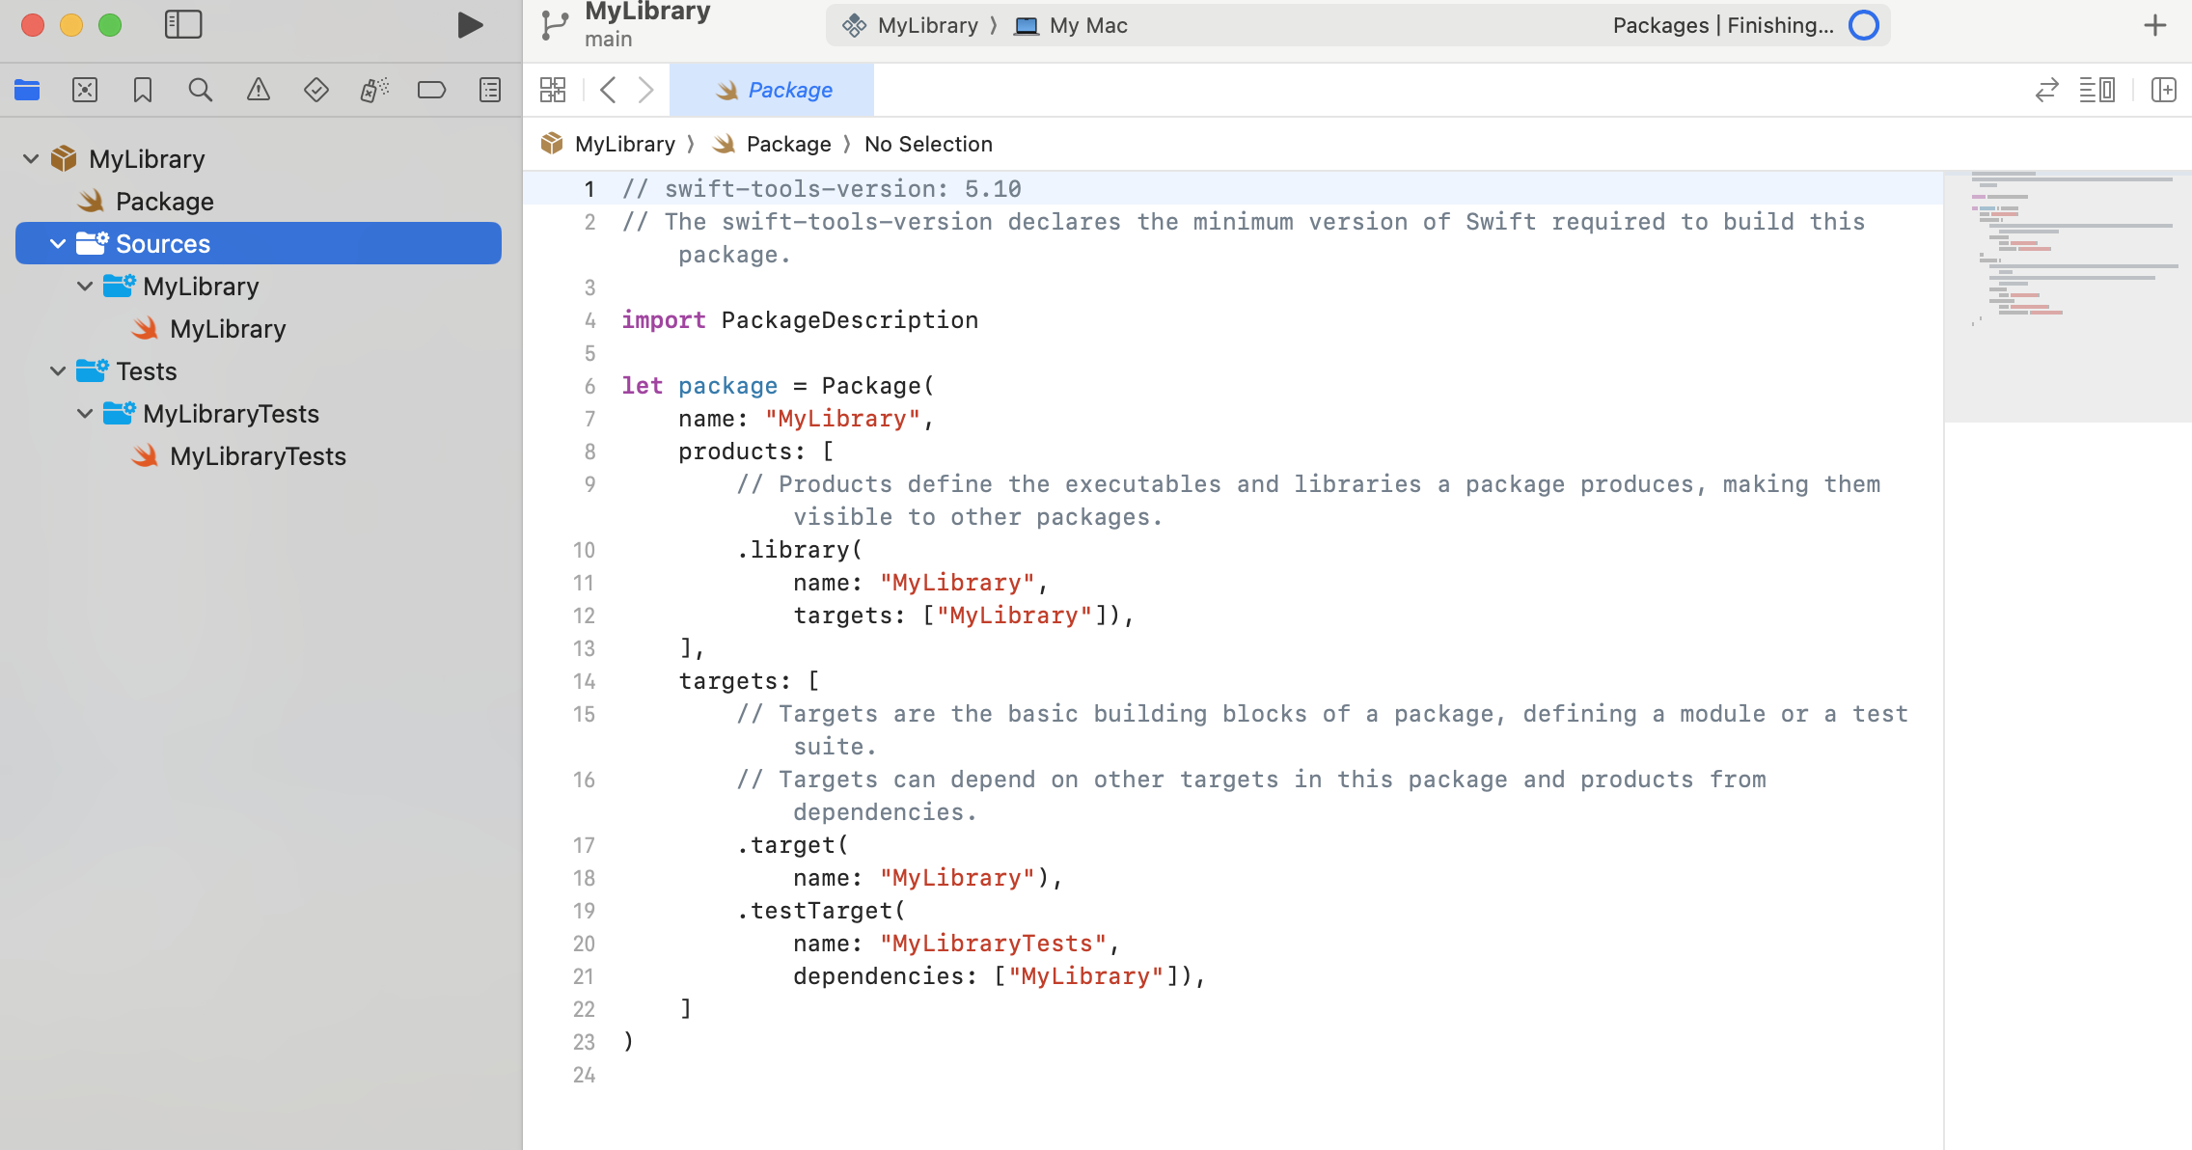
Task: Select the Tests folder row
Action: click(259, 370)
